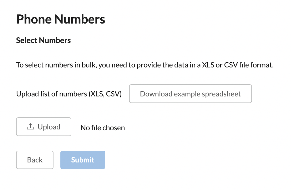The width and height of the screenshot is (291, 190).
Task: Click the word 'Phone' in the main title
Action: coord(34,19)
